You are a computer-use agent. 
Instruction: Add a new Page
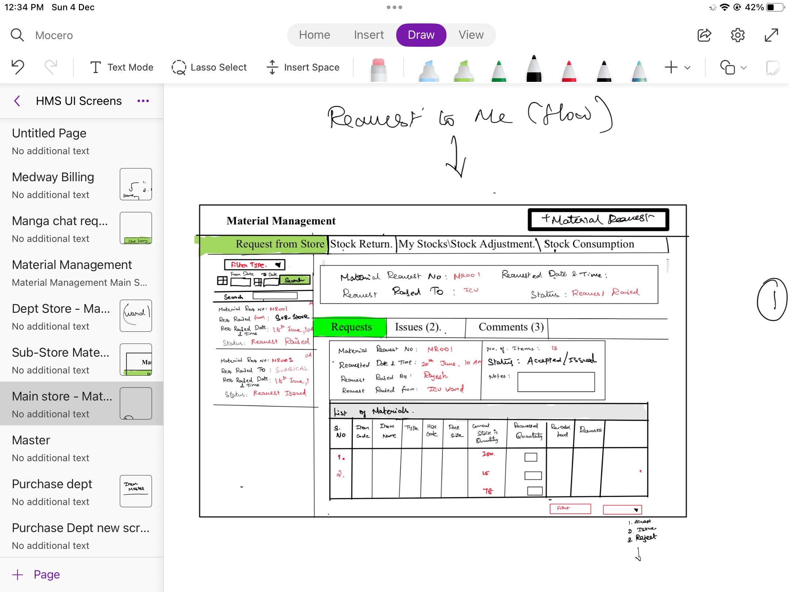pyautogui.click(x=36, y=574)
